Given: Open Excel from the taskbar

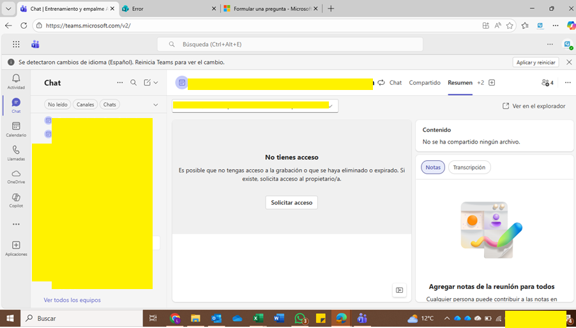Looking at the screenshot, I should click(258, 318).
